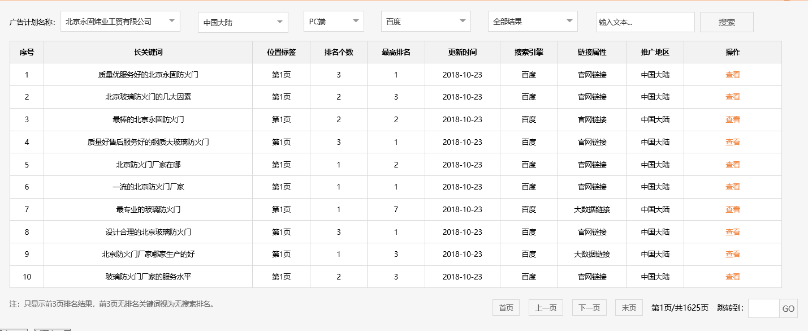Click 查看 for 质量优服务好的北京永固防火门
The height and width of the screenshot is (331, 808).
[732, 74]
